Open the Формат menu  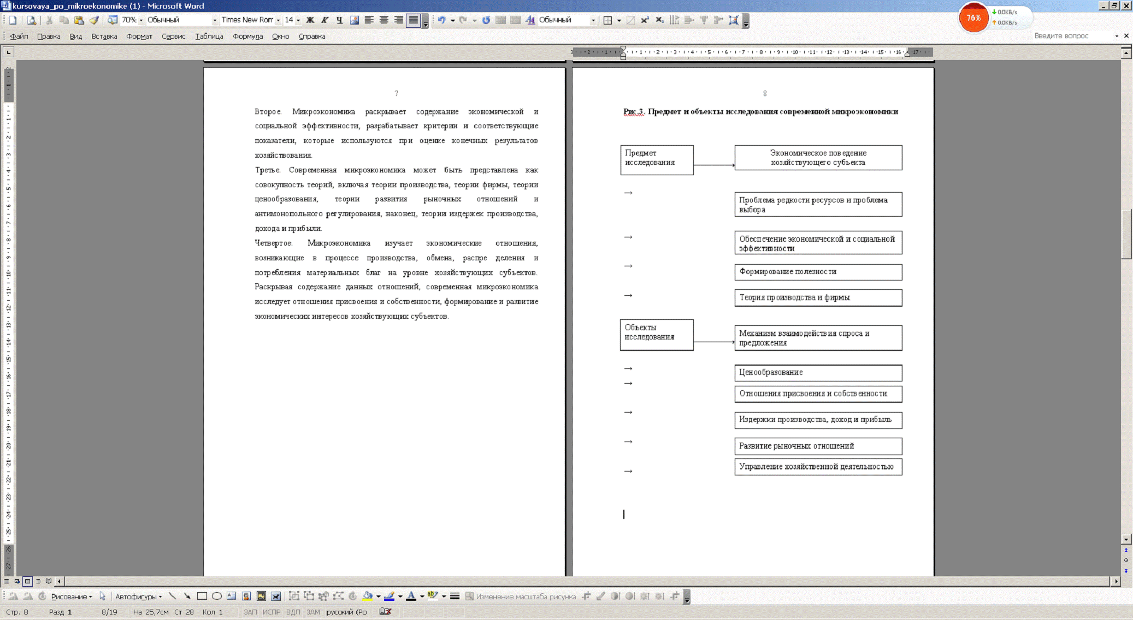(139, 37)
